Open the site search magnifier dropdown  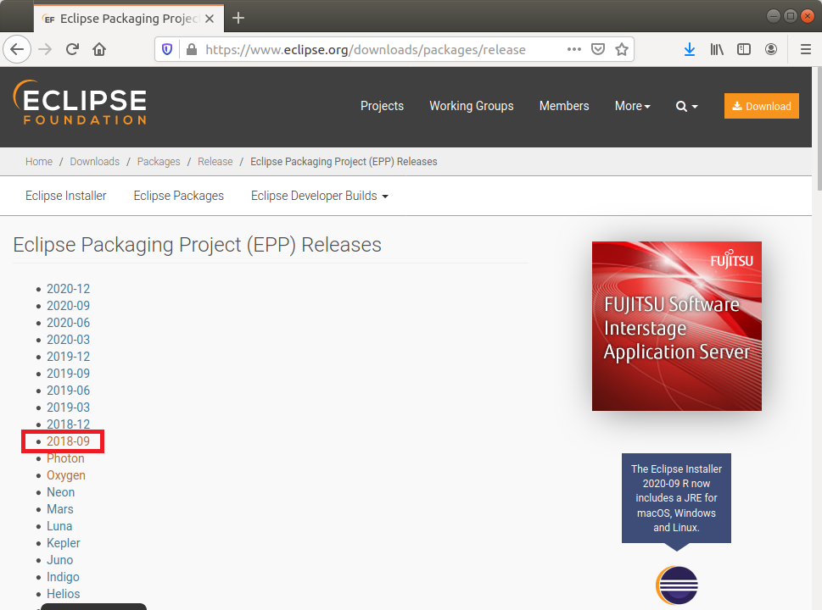click(687, 106)
